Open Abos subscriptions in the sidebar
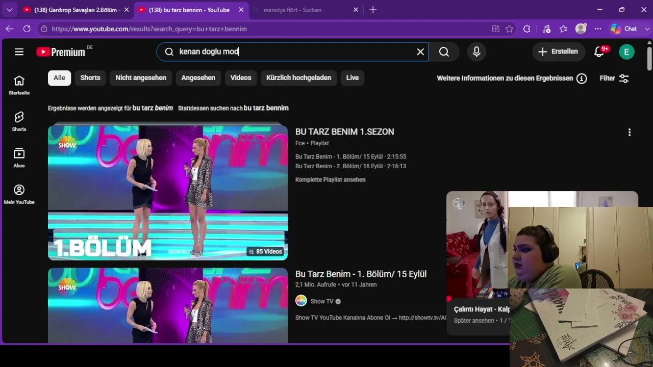 [x=19, y=158]
